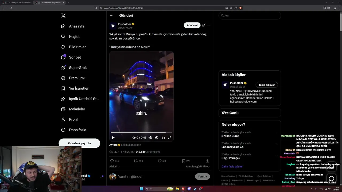Expand Daha fazla menu in sidebar
The width and height of the screenshot is (342, 192).
(x=73, y=130)
